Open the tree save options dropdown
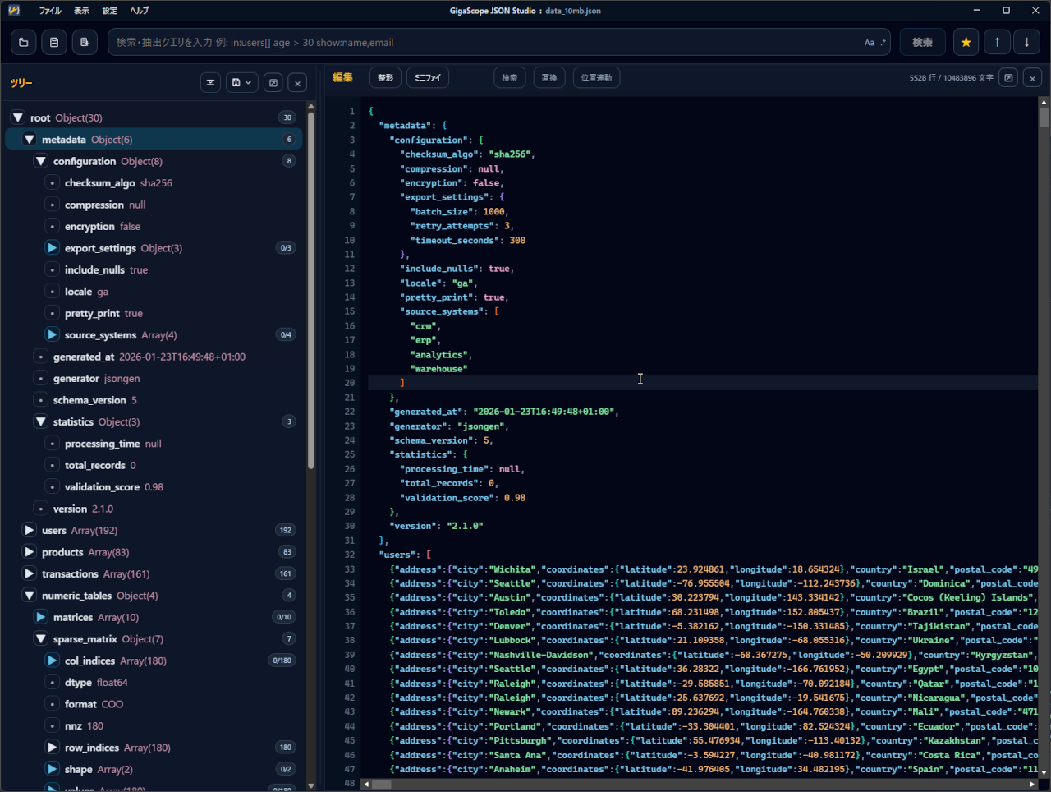Image resolution: width=1051 pixels, height=792 pixels. point(242,83)
